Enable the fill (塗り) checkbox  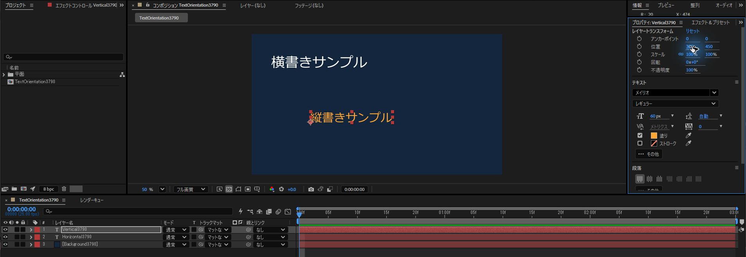click(x=640, y=136)
